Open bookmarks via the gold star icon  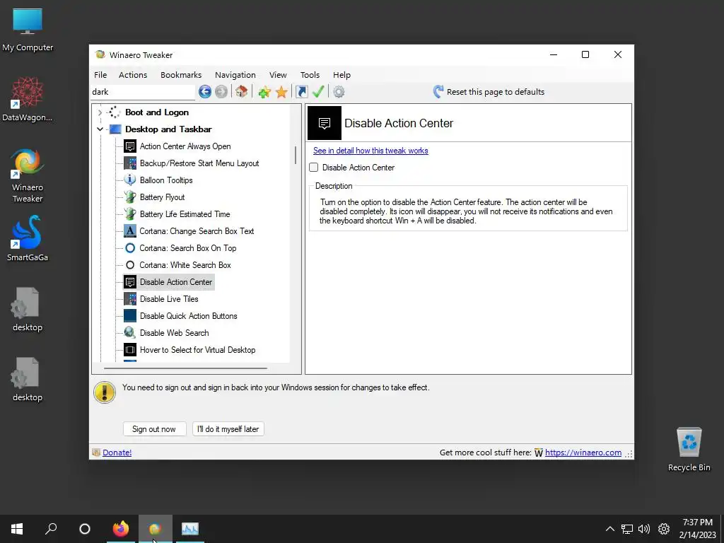[x=281, y=92]
